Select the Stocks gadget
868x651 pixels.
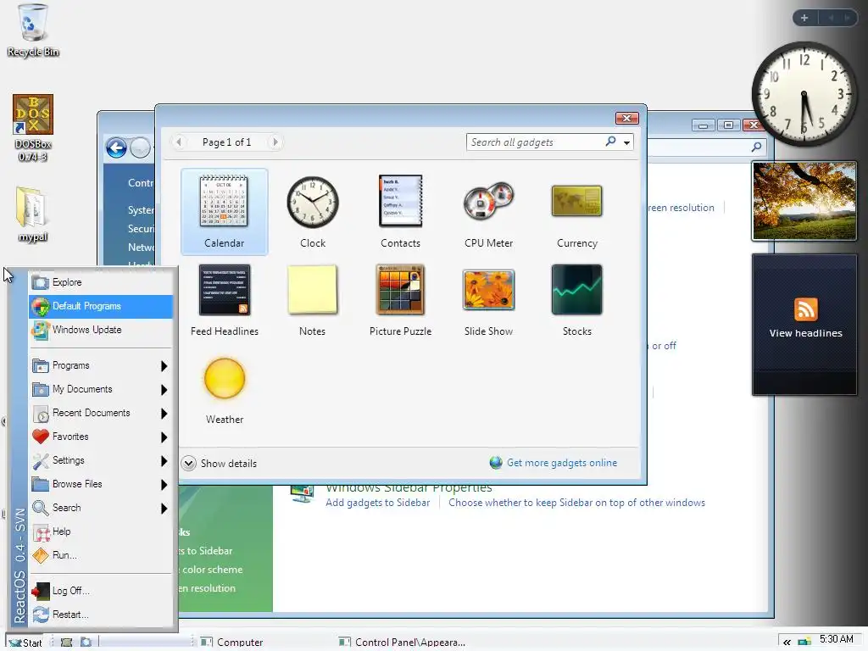tap(576, 300)
